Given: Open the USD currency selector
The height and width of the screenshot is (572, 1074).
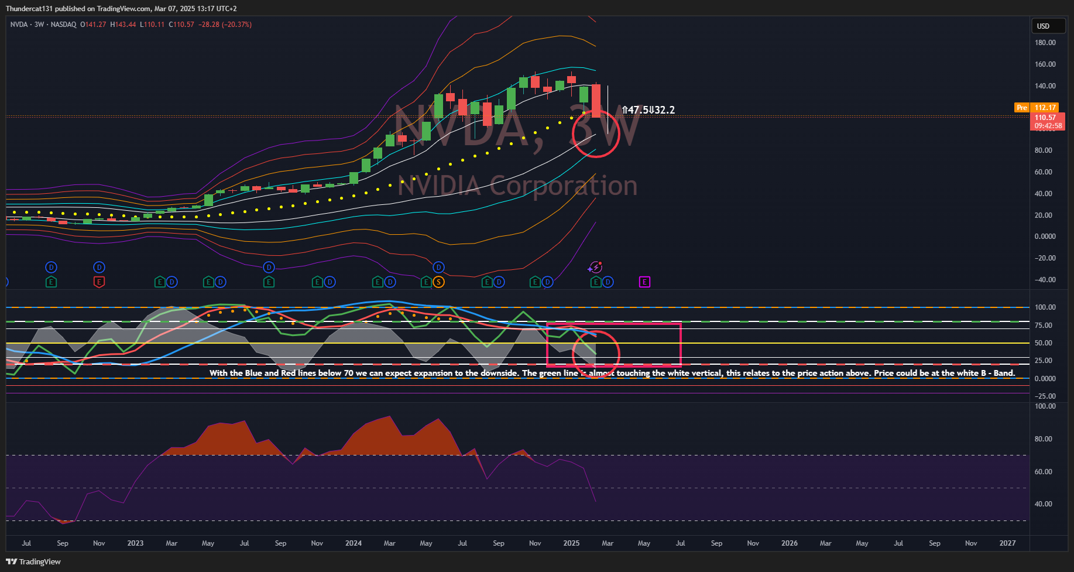Looking at the screenshot, I should point(1049,26).
